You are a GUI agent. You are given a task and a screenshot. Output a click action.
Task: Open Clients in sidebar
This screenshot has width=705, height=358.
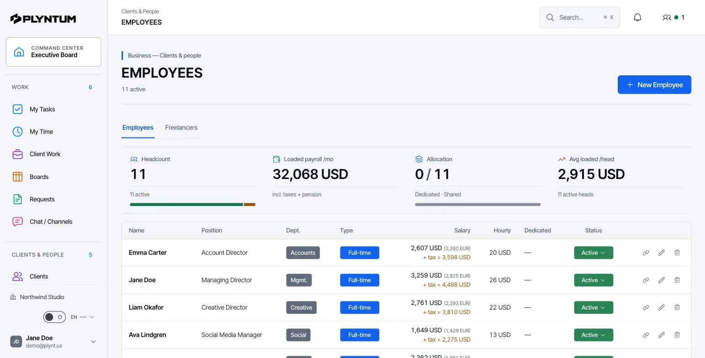click(53, 276)
